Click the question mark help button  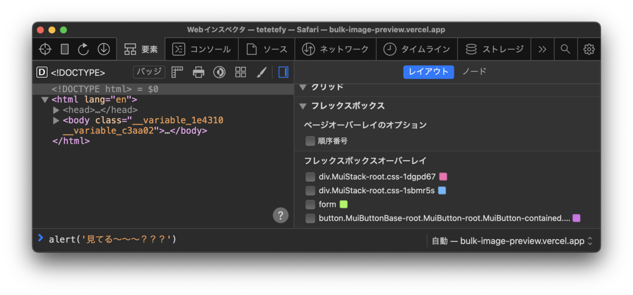tap(280, 215)
